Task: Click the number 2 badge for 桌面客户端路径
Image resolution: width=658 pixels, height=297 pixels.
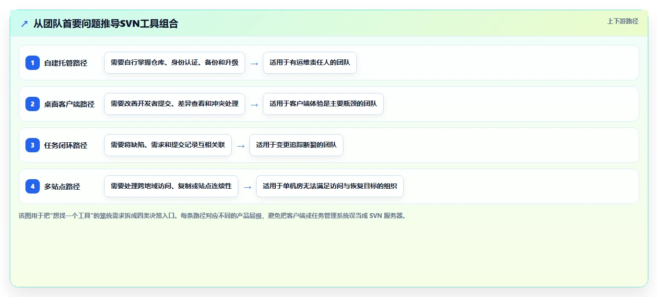Action: click(x=33, y=104)
